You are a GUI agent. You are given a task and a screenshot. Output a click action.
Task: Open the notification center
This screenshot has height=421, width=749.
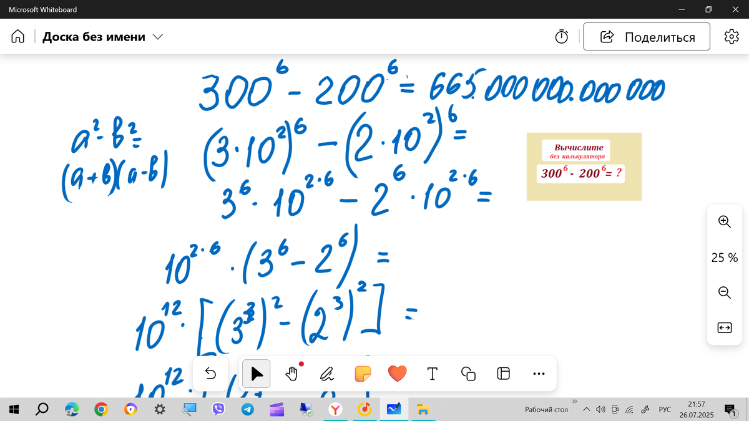click(730, 410)
